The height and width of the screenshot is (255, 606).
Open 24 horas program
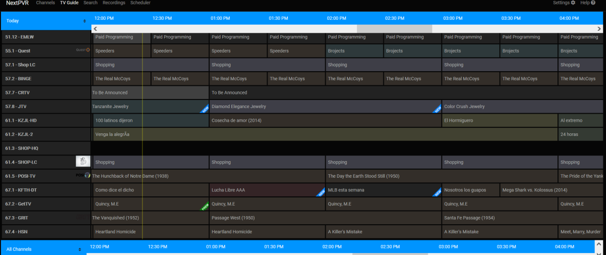tap(582, 134)
